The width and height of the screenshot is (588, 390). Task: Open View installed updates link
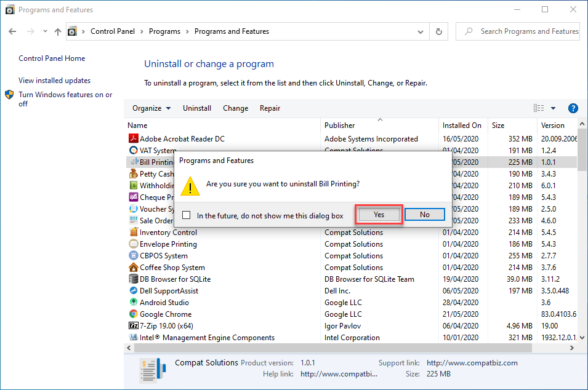(x=54, y=81)
